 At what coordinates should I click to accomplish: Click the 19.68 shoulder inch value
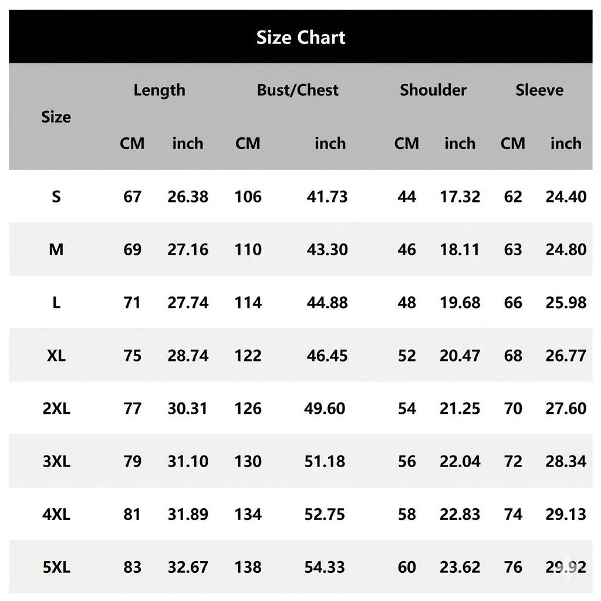[x=460, y=303]
